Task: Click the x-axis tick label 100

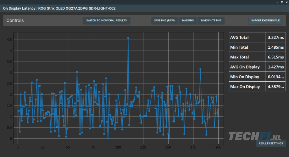Action: [118, 147]
